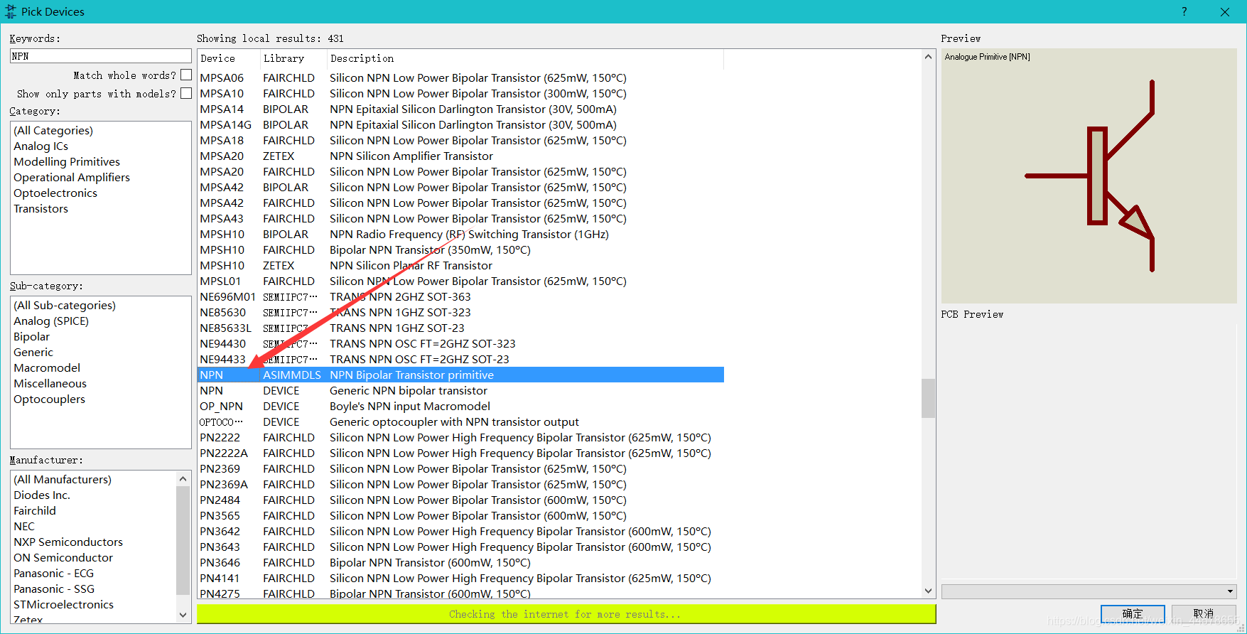Select the PN2369A device row
This screenshot has width=1247, height=634.
click(x=460, y=484)
